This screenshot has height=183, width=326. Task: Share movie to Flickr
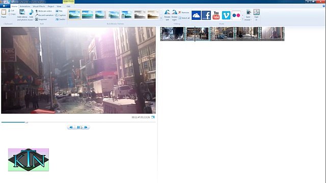(236, 15)
